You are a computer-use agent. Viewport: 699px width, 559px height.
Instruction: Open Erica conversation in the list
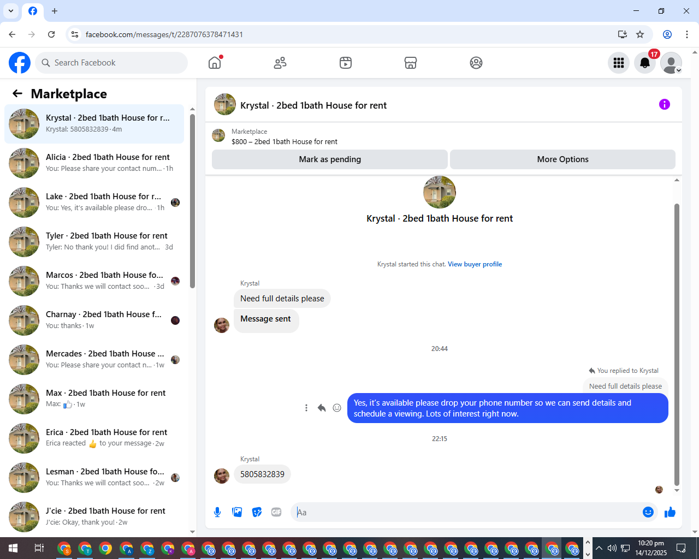tap(94, 438)
